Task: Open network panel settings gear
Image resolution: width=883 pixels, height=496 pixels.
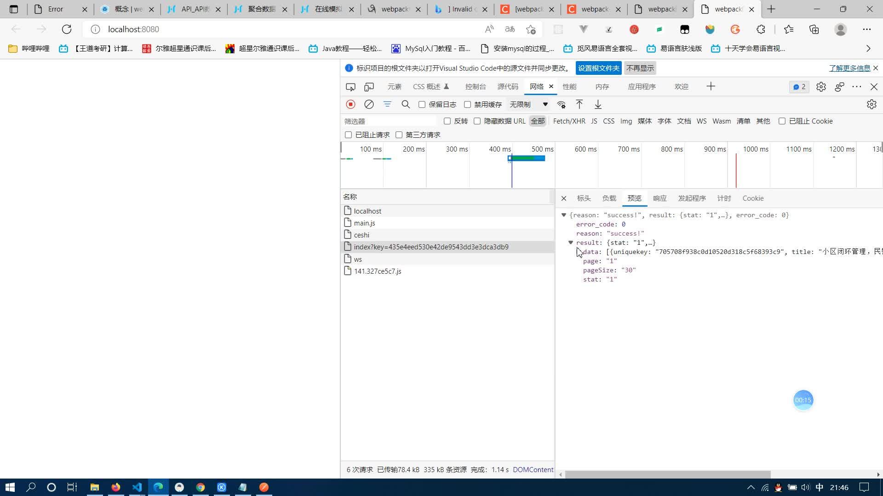Action: click(x=872, y=104)
